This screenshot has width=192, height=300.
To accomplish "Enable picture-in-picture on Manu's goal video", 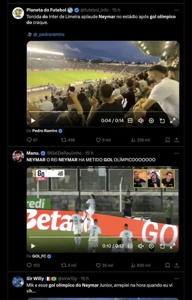I will tap(162, 246).
